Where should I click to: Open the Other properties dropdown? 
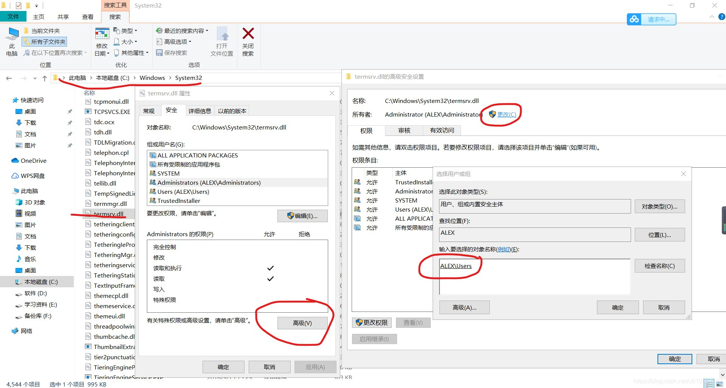[x=131, y=53]
